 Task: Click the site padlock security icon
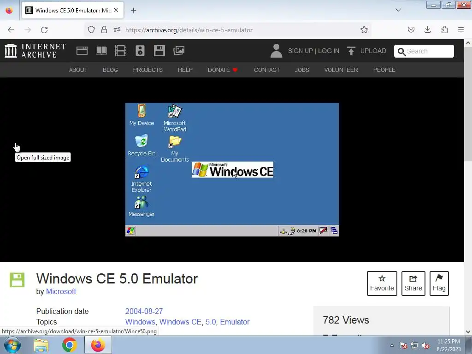pyautogui.click(x=104, y=30)
